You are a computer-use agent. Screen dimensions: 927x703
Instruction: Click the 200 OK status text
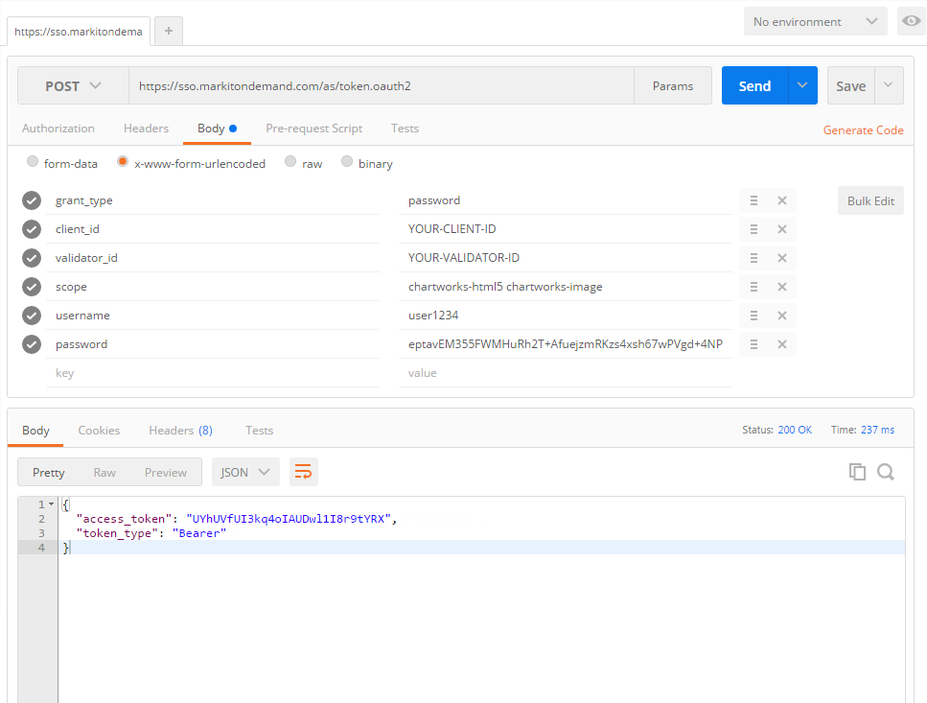click(795, 430)
